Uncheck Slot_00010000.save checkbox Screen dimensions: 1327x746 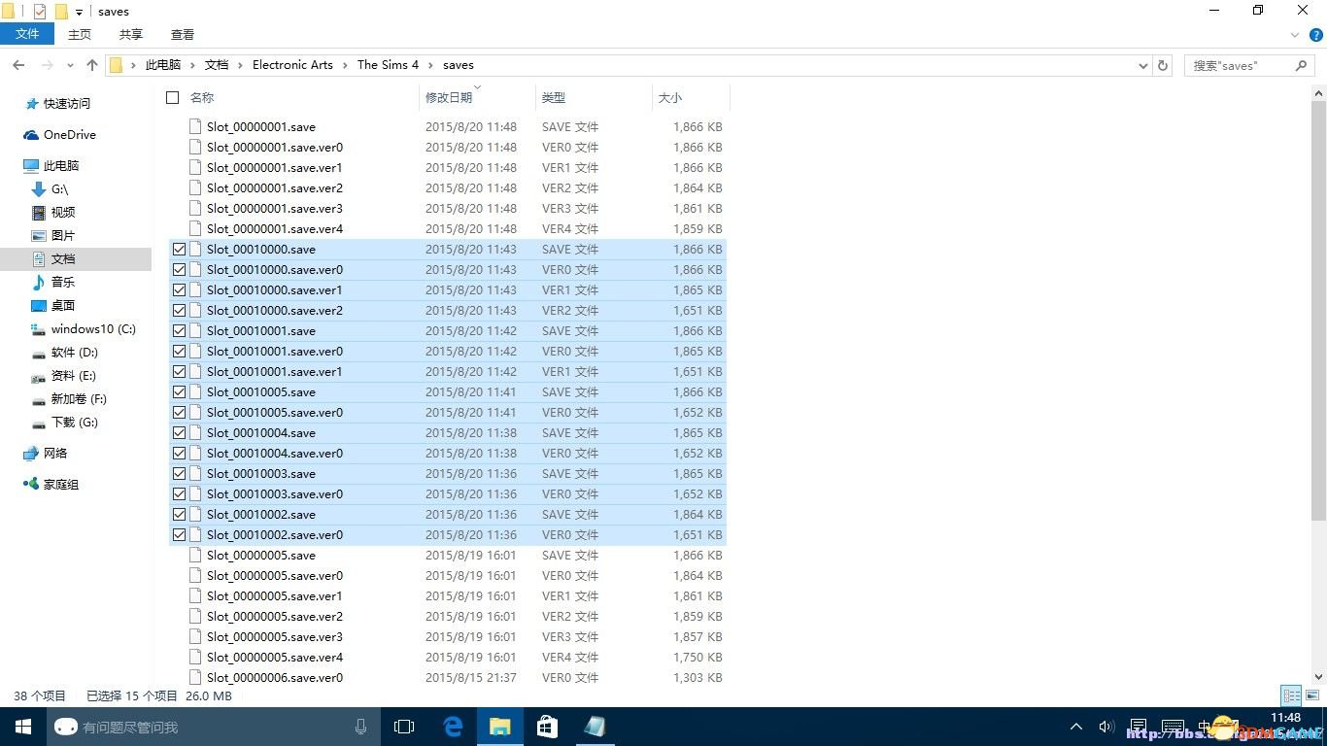(x=179, y=250)
